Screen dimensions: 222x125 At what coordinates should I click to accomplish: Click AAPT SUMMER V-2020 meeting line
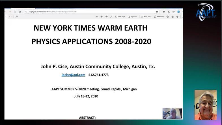tap(94, 89)
